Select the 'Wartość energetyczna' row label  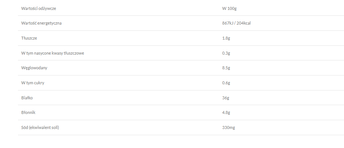point(41,23)
